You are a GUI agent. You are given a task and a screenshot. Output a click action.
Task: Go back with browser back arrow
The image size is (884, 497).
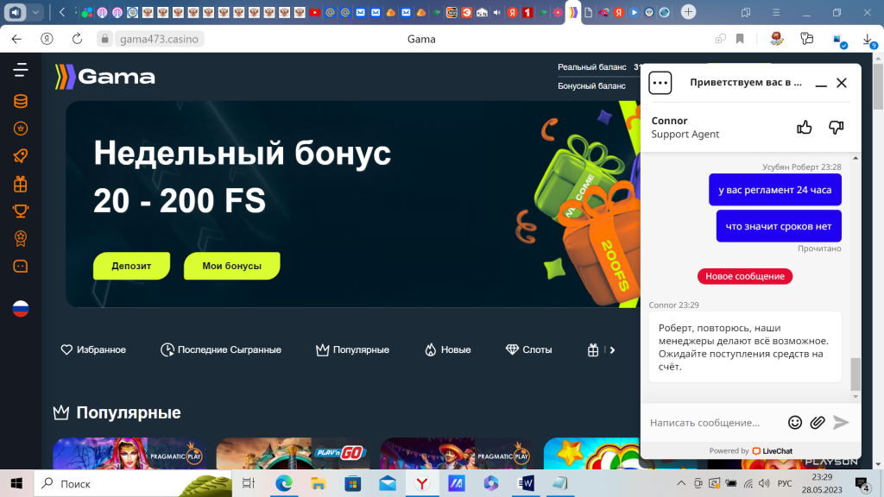click(x=16, y=39)
